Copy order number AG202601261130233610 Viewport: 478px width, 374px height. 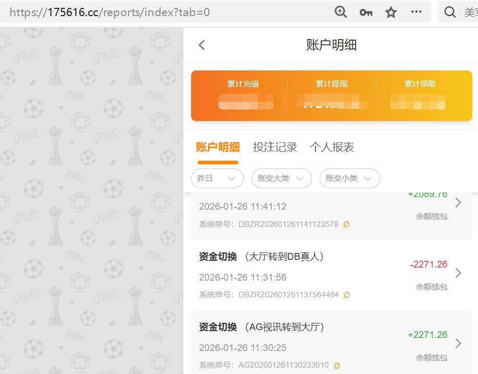(336, 366)
